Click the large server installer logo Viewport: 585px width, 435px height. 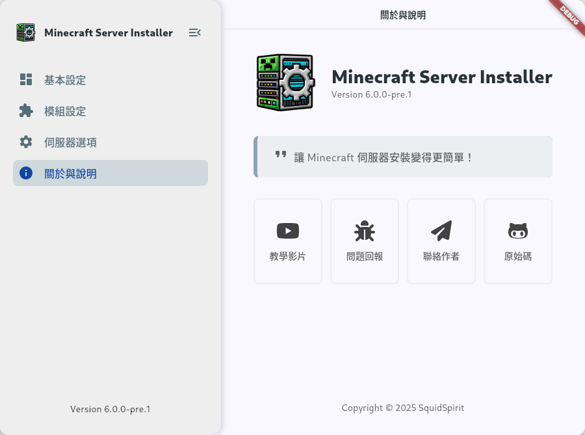285,83
